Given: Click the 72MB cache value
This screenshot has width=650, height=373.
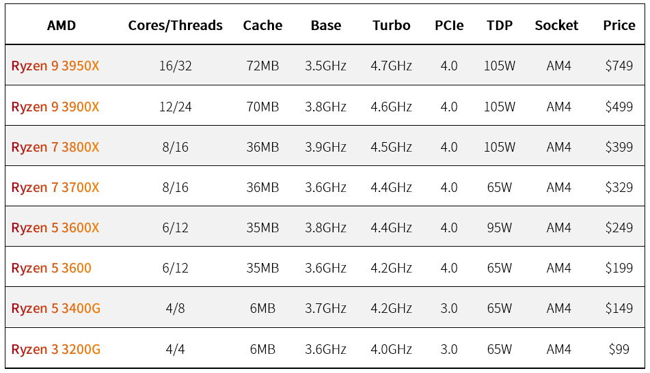Looking at the screenshot, I should (262, 66).
